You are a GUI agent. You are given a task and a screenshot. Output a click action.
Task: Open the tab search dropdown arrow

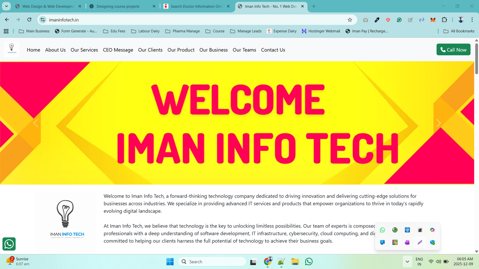tap(6, 6)
